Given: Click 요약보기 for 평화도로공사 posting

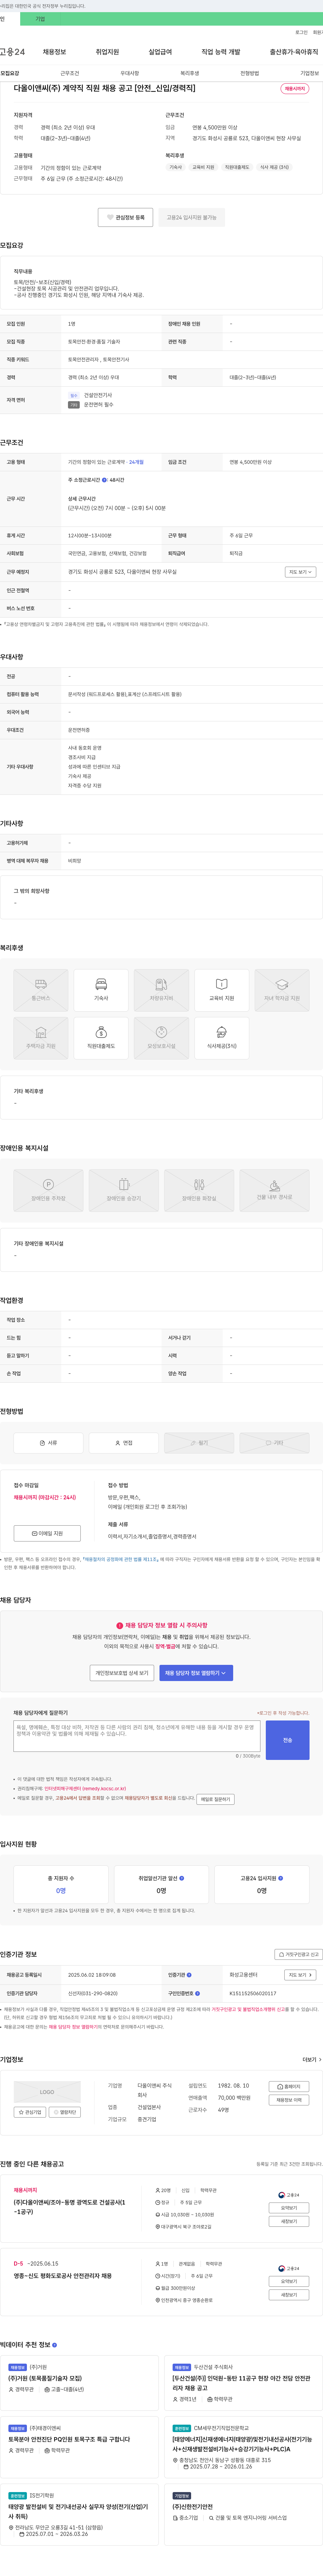Looking at the screenshot, I should (x=289, y=2281).
